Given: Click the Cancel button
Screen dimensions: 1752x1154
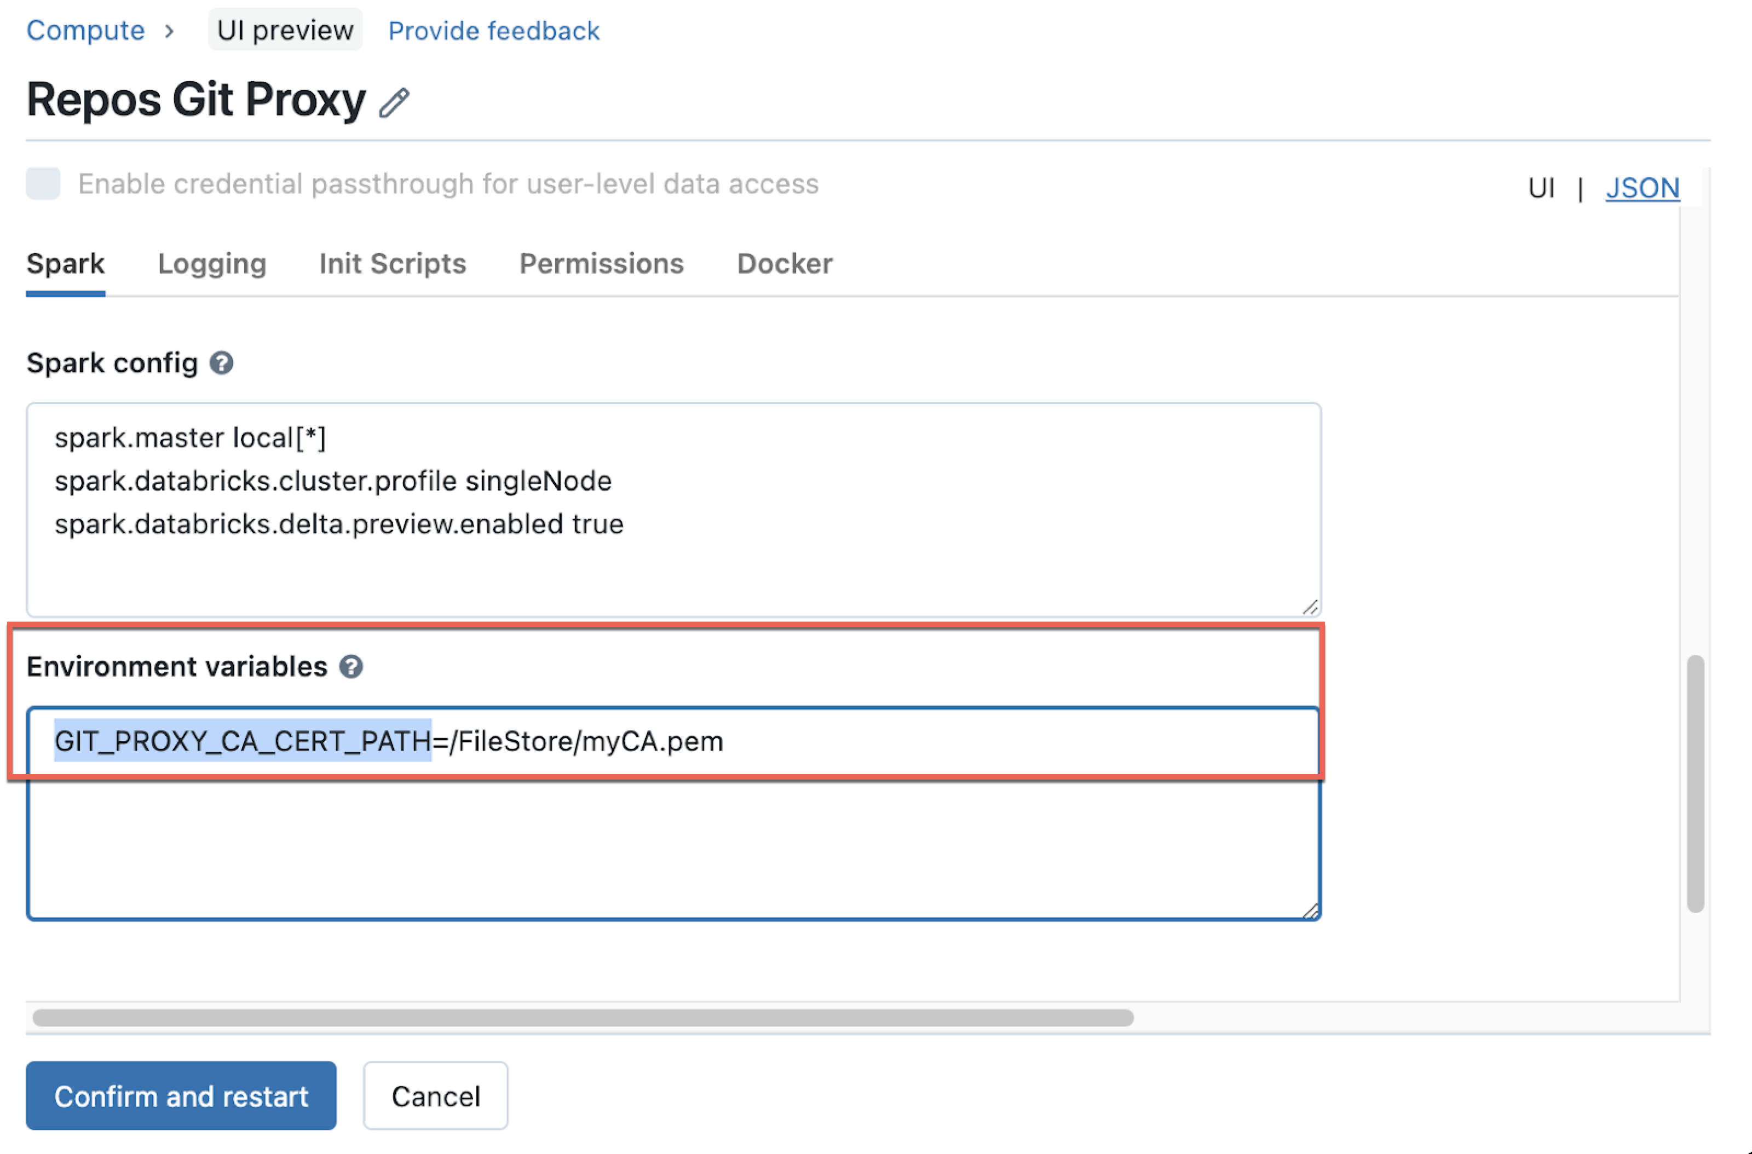Looking at the screenshot, I should coord(434,1096).
